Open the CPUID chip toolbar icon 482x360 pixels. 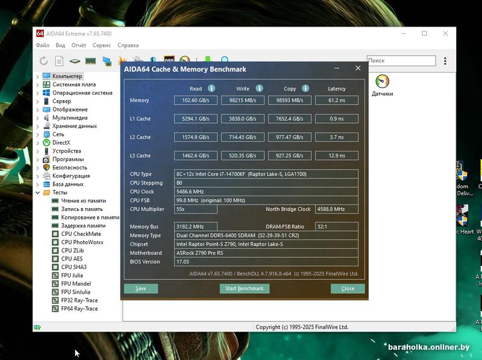(x=75, y=61)
